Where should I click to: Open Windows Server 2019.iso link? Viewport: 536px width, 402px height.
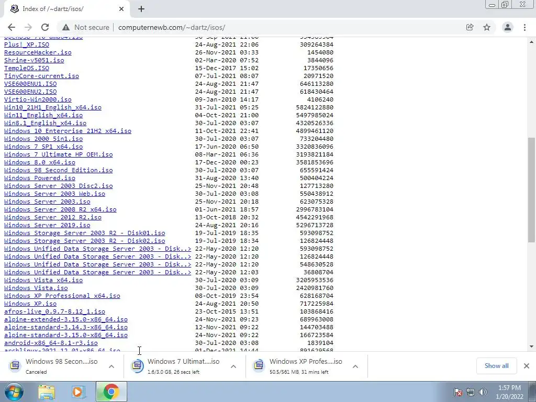47,225
